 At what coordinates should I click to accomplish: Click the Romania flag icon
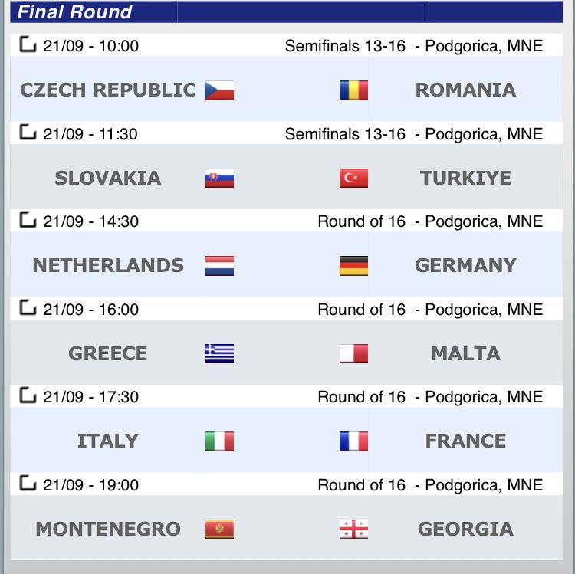pyautogui.click(x=353, y=90)
